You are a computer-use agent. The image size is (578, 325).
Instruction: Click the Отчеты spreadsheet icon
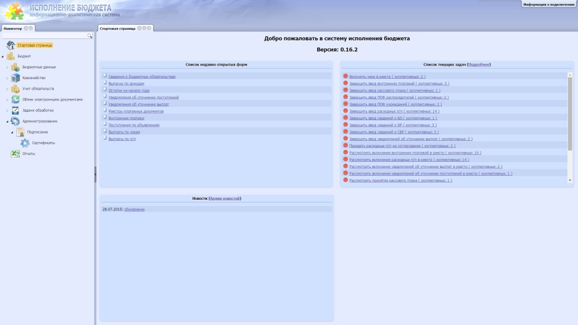[15, 153]
